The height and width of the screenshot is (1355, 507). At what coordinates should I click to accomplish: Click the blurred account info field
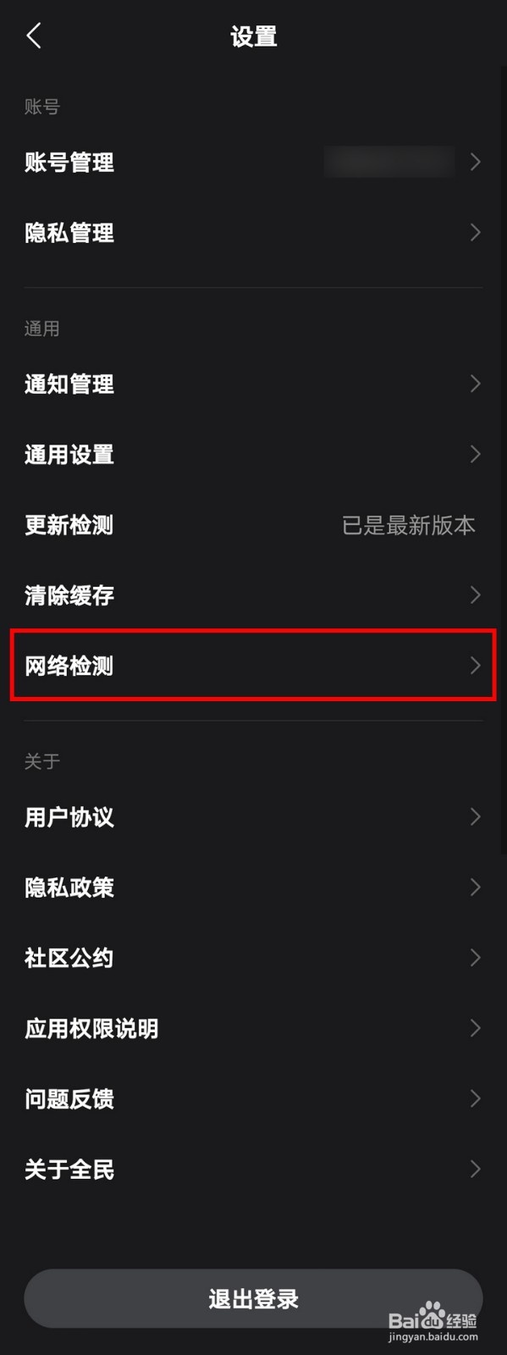tap(389, 161)
